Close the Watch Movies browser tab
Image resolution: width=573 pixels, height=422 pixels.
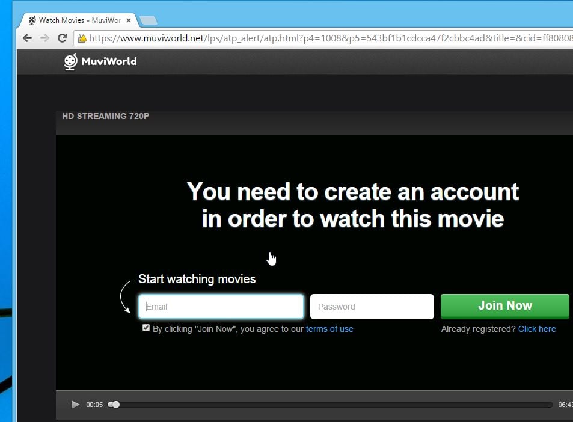click(x=129, y=20)
